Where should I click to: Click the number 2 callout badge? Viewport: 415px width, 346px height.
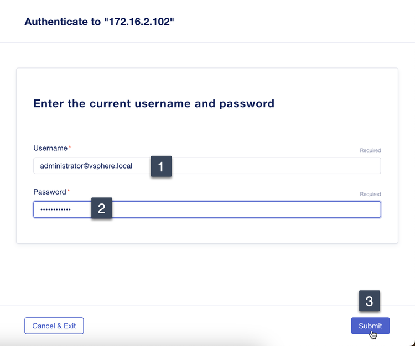tap(102, 209)
